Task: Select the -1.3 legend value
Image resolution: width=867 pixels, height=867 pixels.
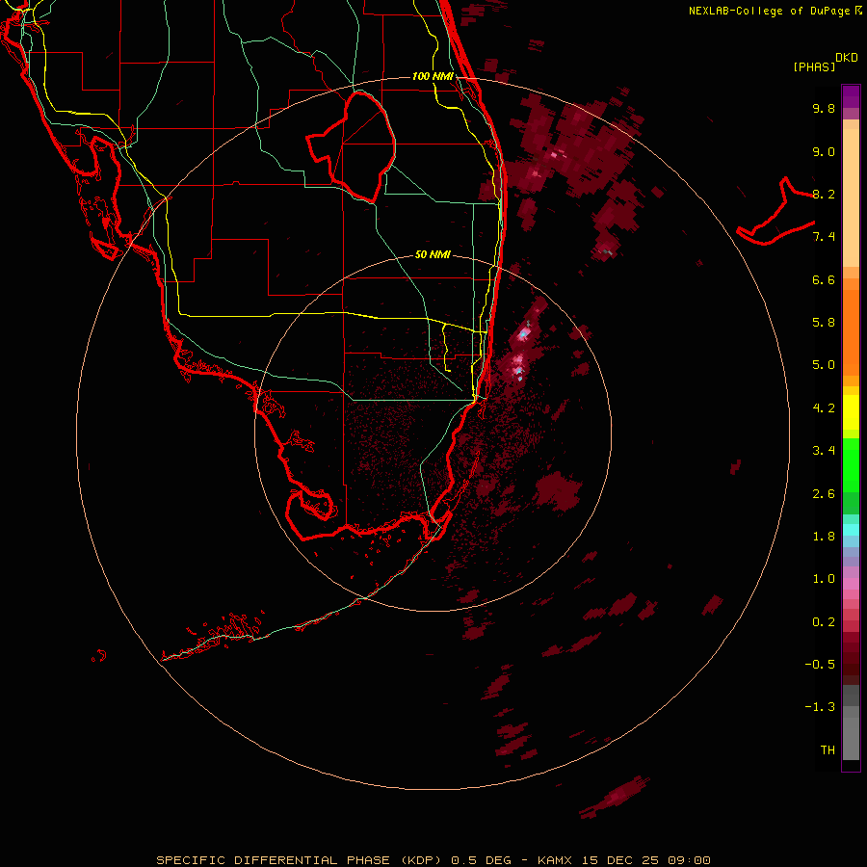Action: (x=820, y=707)
